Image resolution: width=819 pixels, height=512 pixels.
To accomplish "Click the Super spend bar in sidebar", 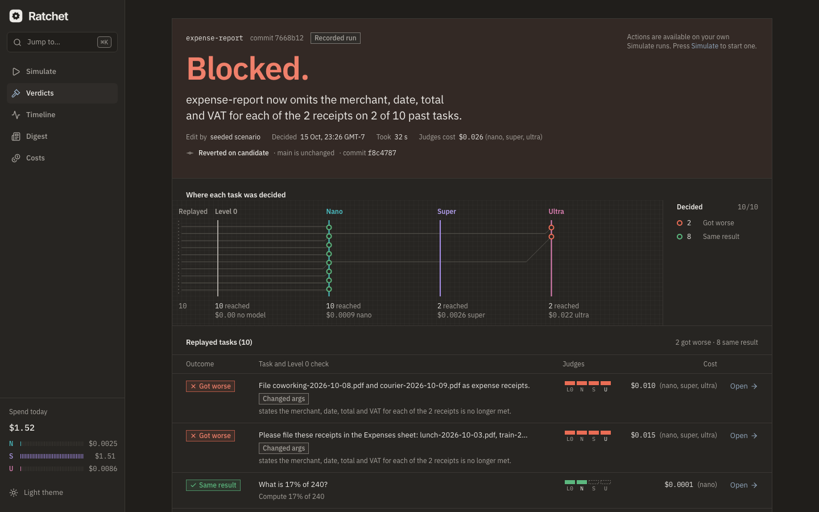I will (52, 456).
